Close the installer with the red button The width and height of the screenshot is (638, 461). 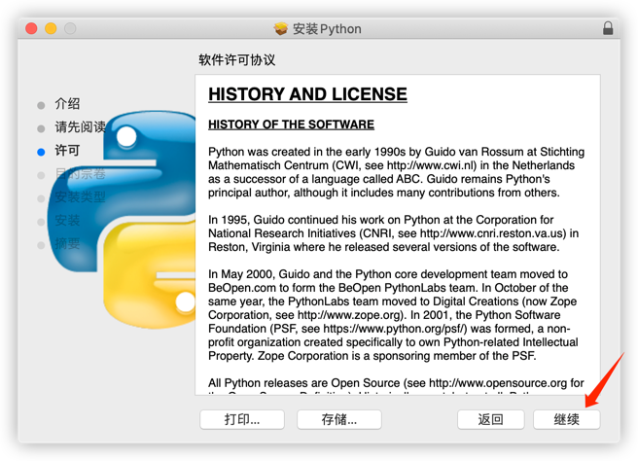[x=31, y=29]
